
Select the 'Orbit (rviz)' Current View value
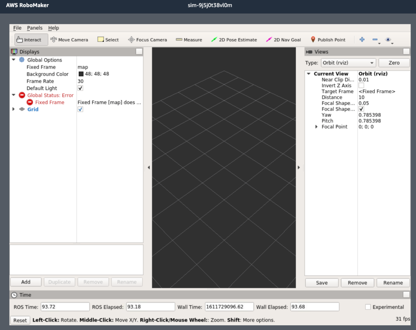click(373, 74)
